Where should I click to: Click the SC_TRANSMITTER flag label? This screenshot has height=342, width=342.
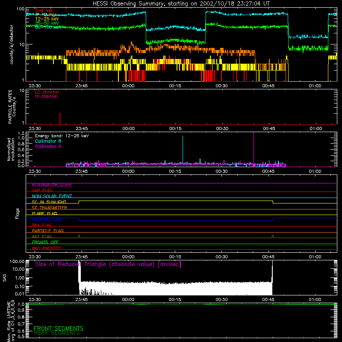click(49, 208)
